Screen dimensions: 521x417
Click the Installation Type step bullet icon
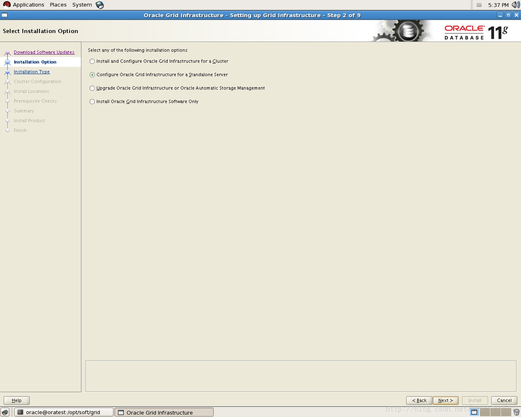click(7, 72)
